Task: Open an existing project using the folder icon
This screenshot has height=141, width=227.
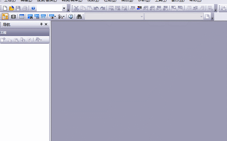Action: [11, 9]
